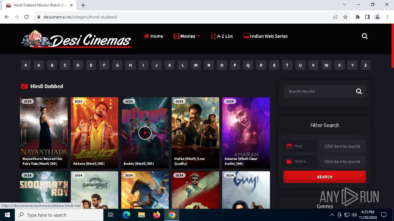Open the Chrome extensions puzzle icon

tap(358, 17)
